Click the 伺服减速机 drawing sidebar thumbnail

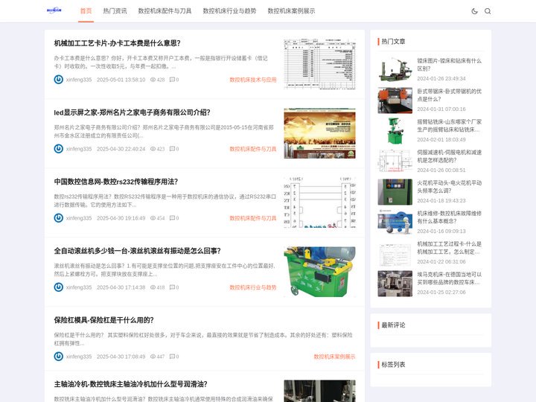(395, 162)
